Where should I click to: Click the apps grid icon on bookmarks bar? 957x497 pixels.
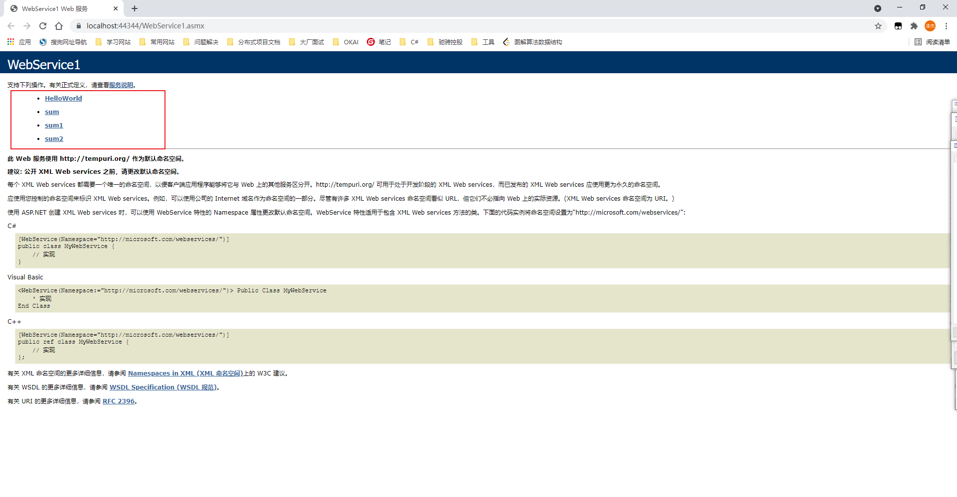click(x=10, y=42)
